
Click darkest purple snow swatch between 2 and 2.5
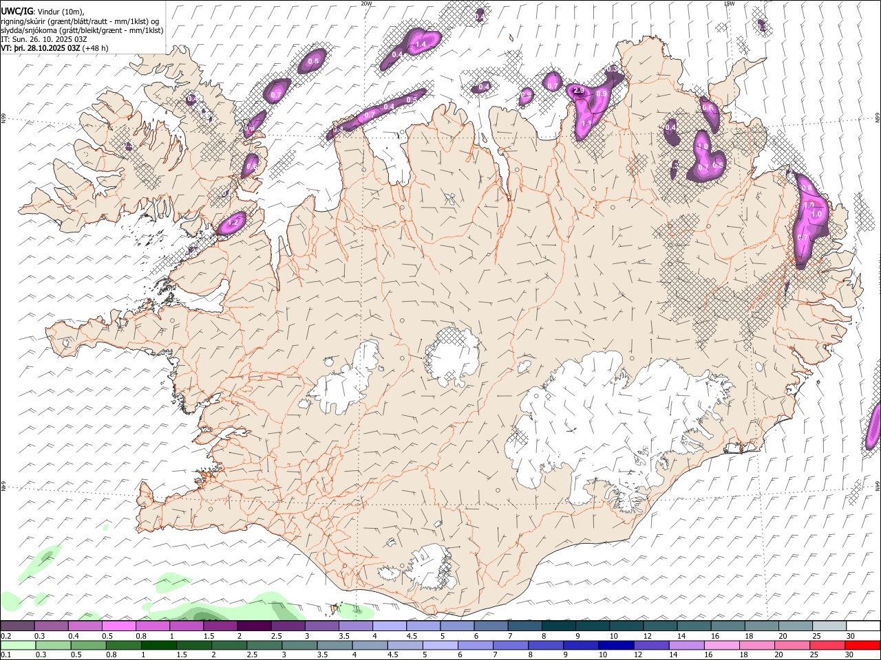(x=254, y=626)
